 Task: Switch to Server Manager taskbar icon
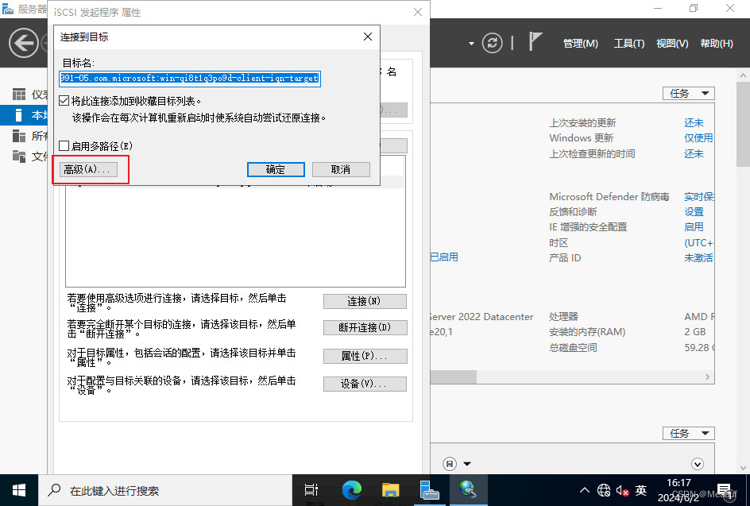(x=429, y=490)
